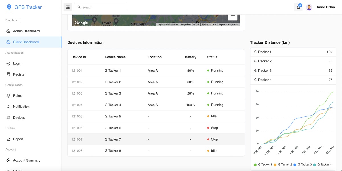
Task: Select device id 121003 cell
Action: click(x=77, y=93)
